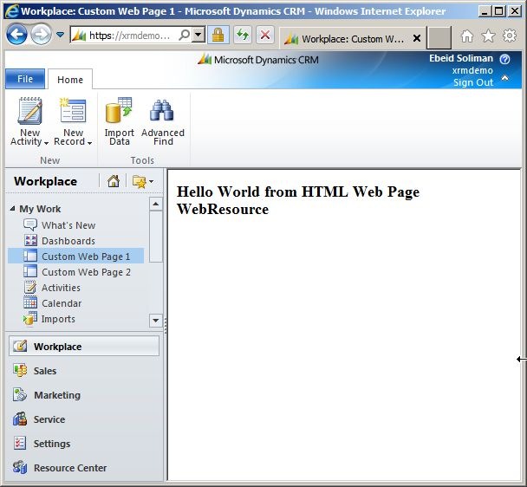Open the File tab
527x487 pixels.
[x=25, y=79]
